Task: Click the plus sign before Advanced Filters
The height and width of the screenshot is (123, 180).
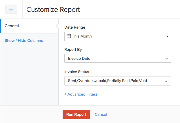Action: point(66,94)
